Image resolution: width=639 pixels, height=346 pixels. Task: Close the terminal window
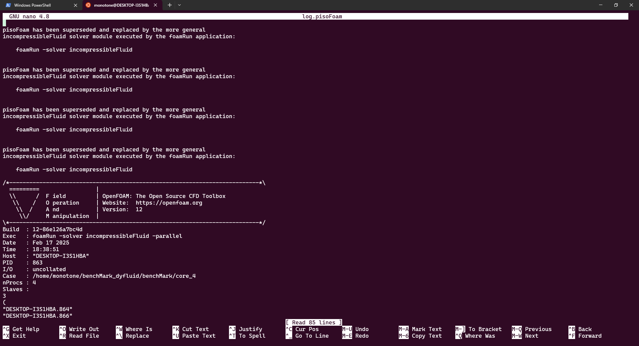coord(631,5)
